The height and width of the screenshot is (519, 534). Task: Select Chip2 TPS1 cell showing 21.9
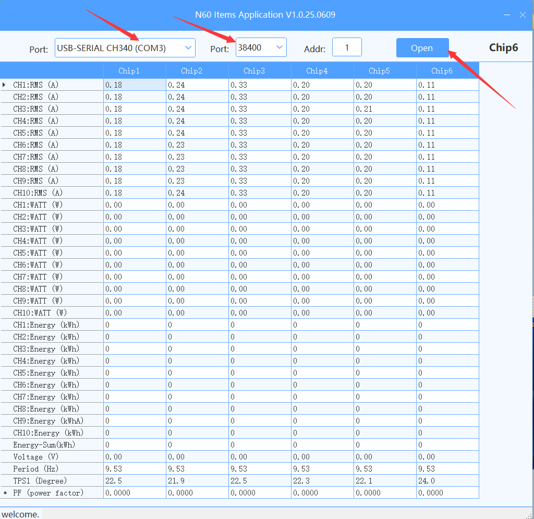click(x=197, y=481)
